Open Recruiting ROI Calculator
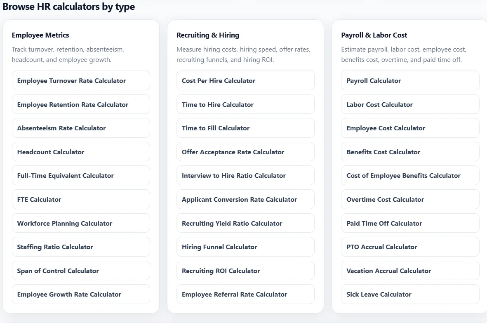Viewport: 487px width, 323px height. click(245, 271)
